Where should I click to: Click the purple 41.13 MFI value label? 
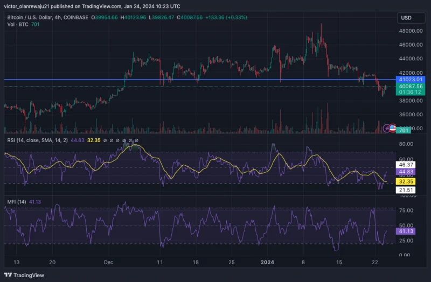pyautogui.click(x=404, y=231)
